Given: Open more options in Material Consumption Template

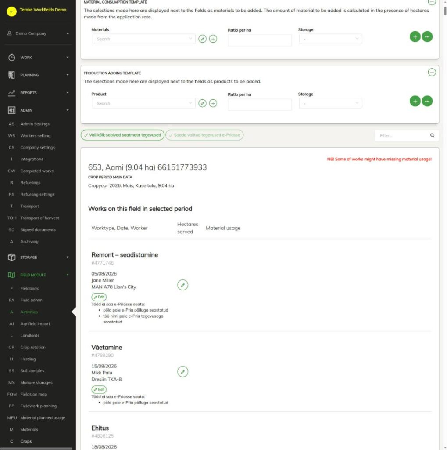Looking at the screenshot, I should tap(427, 37).
